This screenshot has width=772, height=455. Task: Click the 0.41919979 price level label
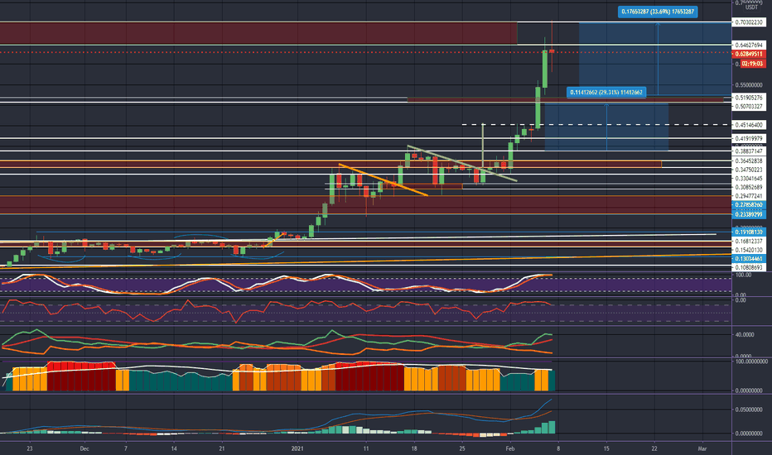pos(749,139)
